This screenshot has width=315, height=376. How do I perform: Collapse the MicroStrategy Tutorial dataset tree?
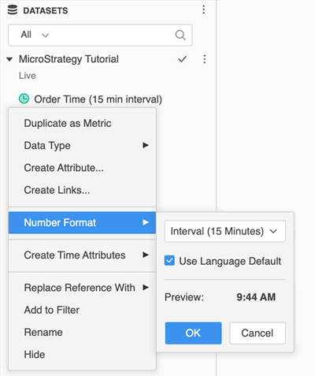click(x=9, y=59)
